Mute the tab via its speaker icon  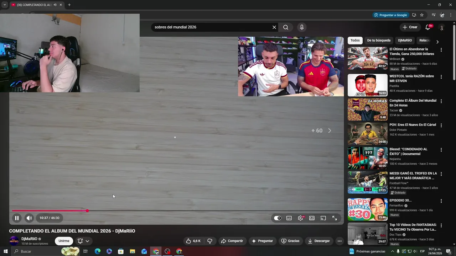pyautogui.click(x=55, y=5)
